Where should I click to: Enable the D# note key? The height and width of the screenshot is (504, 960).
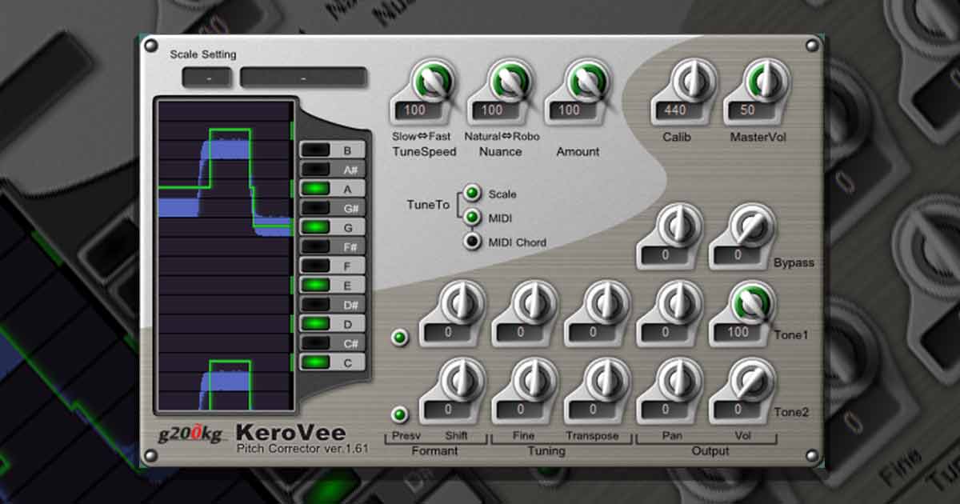click(332, 304)
